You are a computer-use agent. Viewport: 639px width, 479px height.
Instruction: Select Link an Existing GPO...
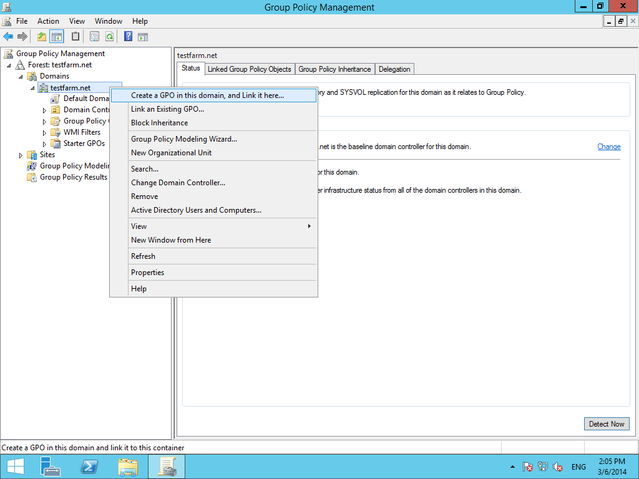(213, 109)
